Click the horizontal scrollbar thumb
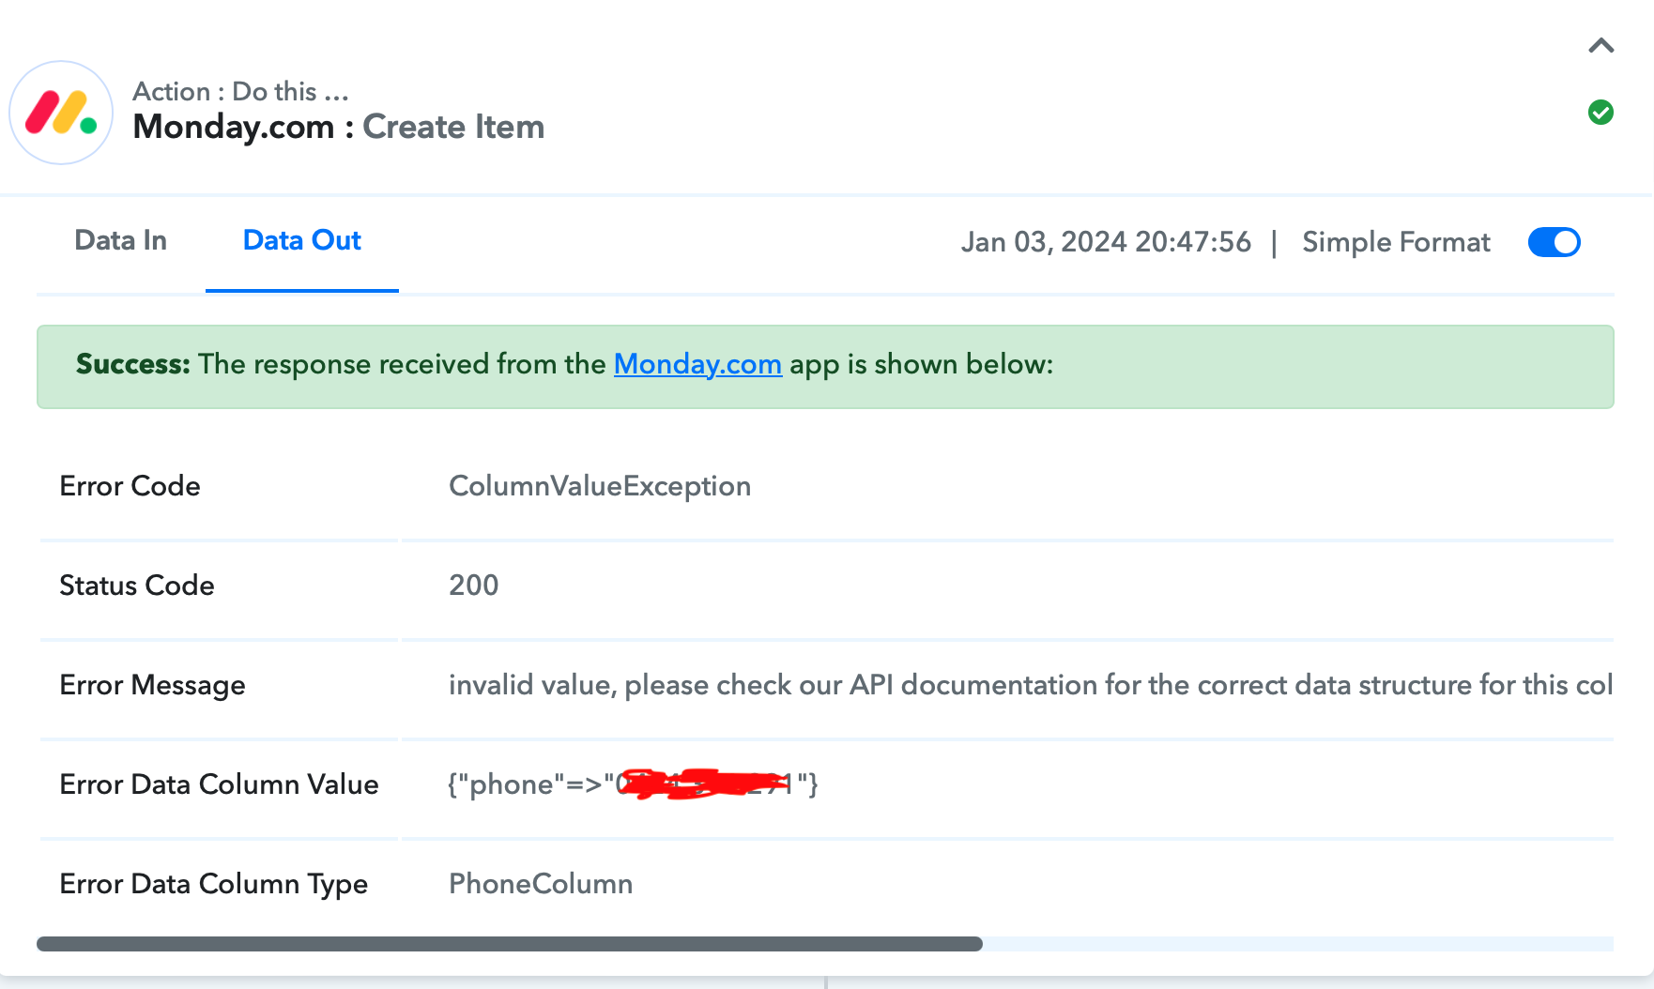This screenshot has width=1654, height=989. click(510, 944)
